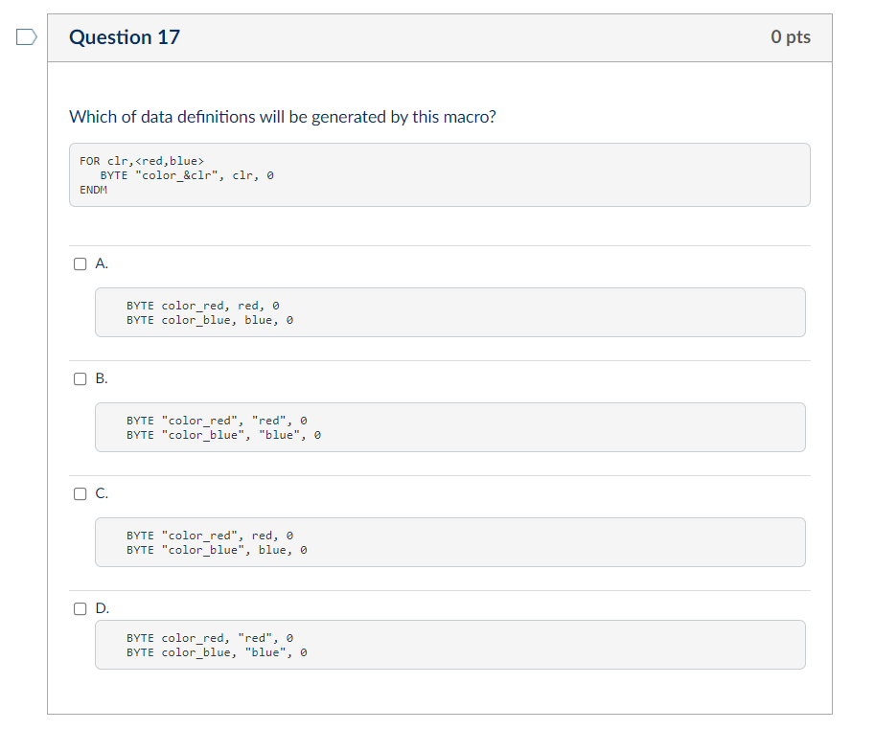Click the "D." option letter label
875x730 pixels.
point(103,608)
